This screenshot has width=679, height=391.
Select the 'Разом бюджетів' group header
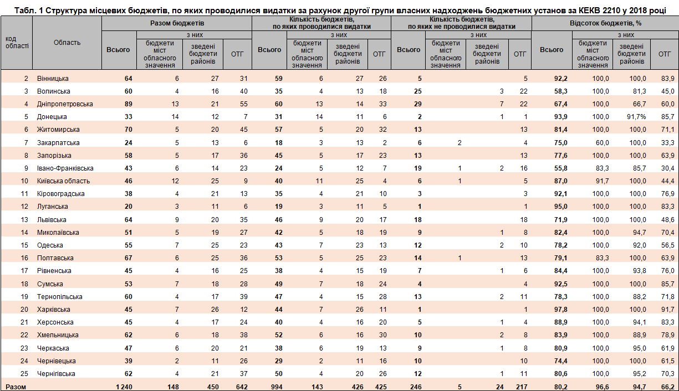[x=177, y=23]
